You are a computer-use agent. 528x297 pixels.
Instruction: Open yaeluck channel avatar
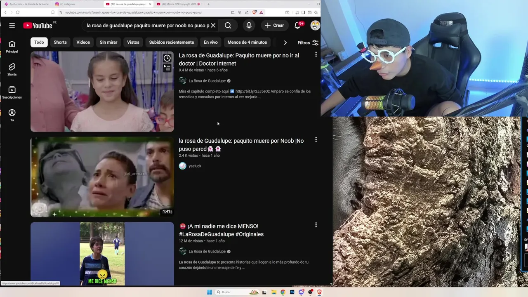coord(183,166)
